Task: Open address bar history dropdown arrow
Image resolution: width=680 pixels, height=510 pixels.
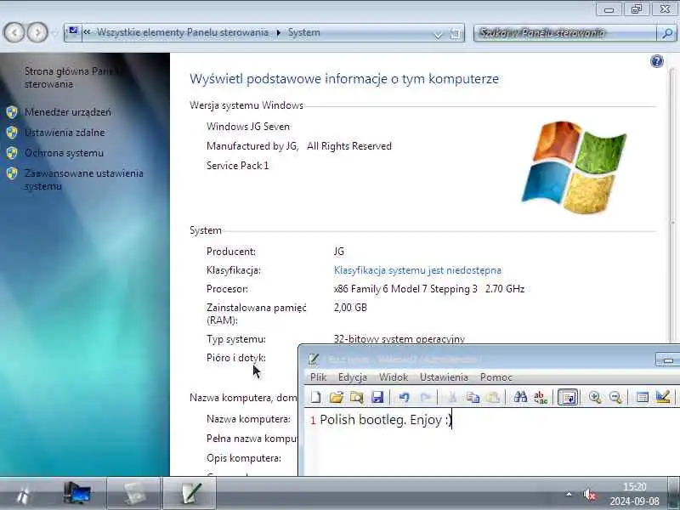Action: pos(438,33)
